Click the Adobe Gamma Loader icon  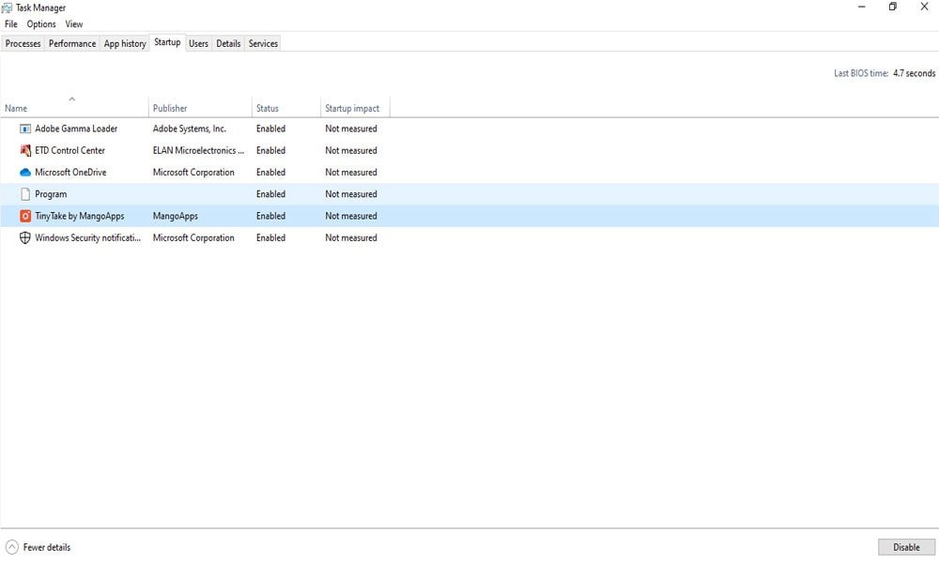pos(25,129)
